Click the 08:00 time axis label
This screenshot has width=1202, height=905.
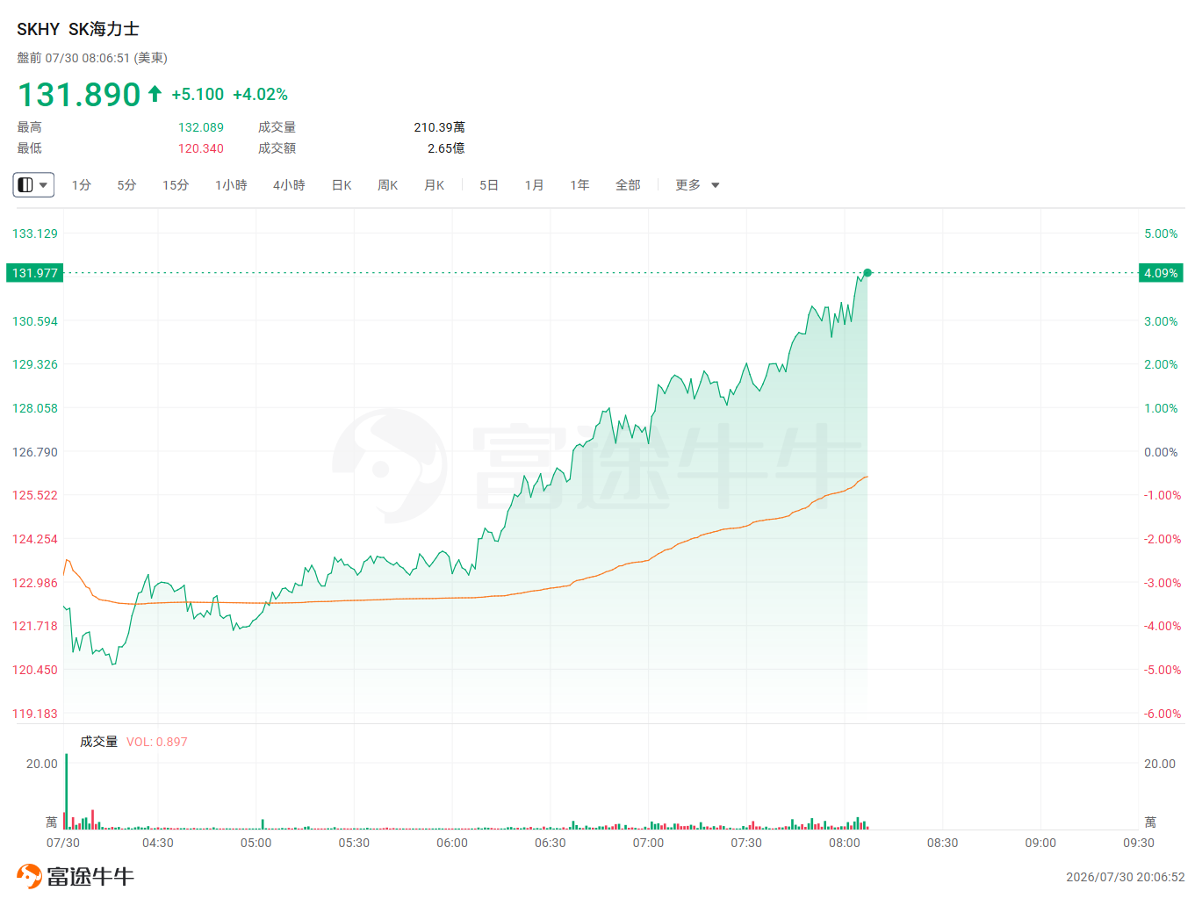pyautogui.click(x=845, y=843)
